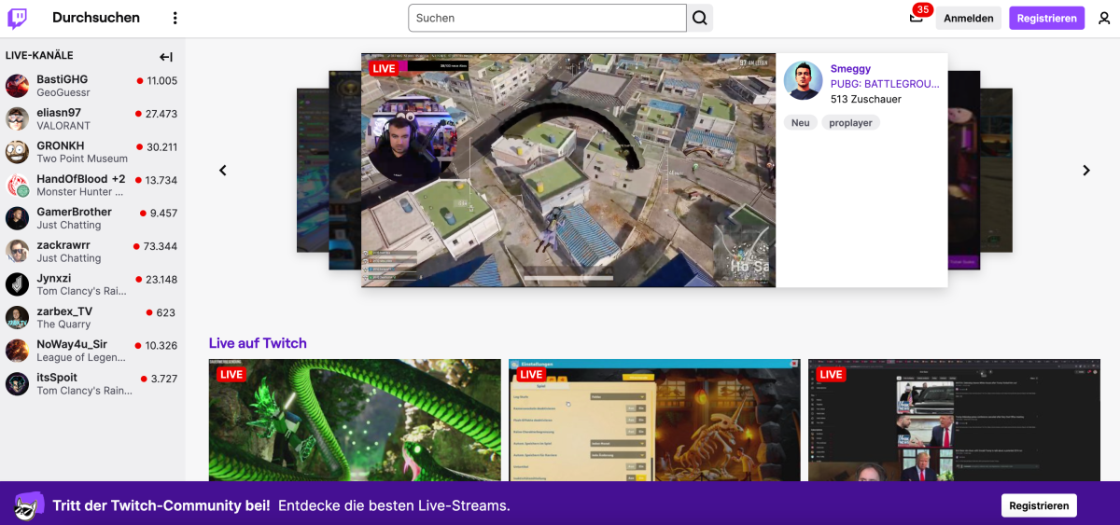
Task: Click itsSpoit channel avatar
Action: pyautogui.click(x=17, y=384)
